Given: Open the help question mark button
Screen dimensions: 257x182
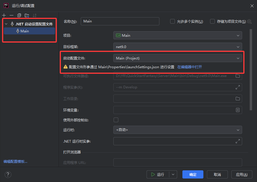Looking at the screenshot, I should tap(8, 174).
